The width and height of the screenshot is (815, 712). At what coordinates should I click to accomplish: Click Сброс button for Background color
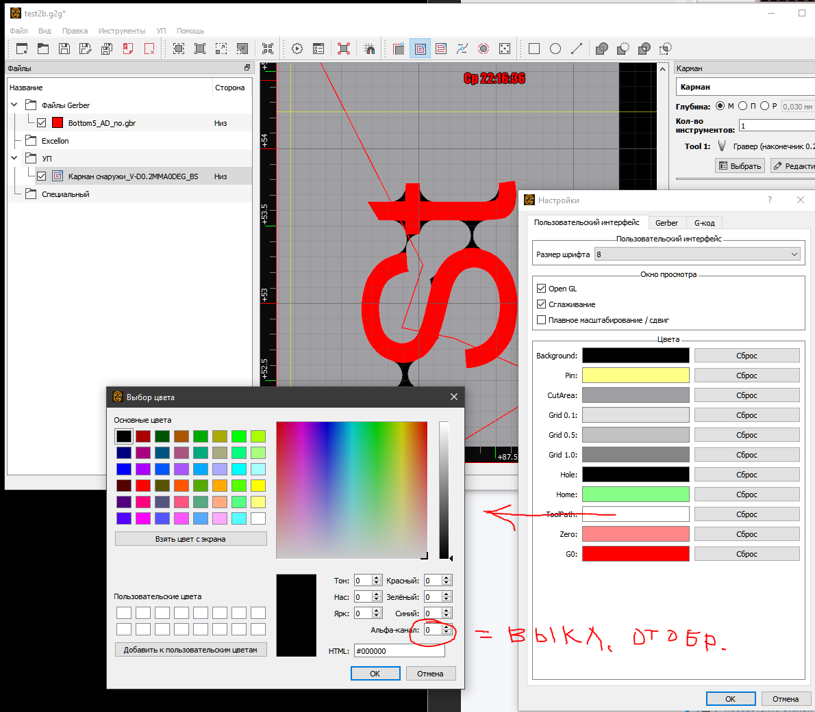747,356
